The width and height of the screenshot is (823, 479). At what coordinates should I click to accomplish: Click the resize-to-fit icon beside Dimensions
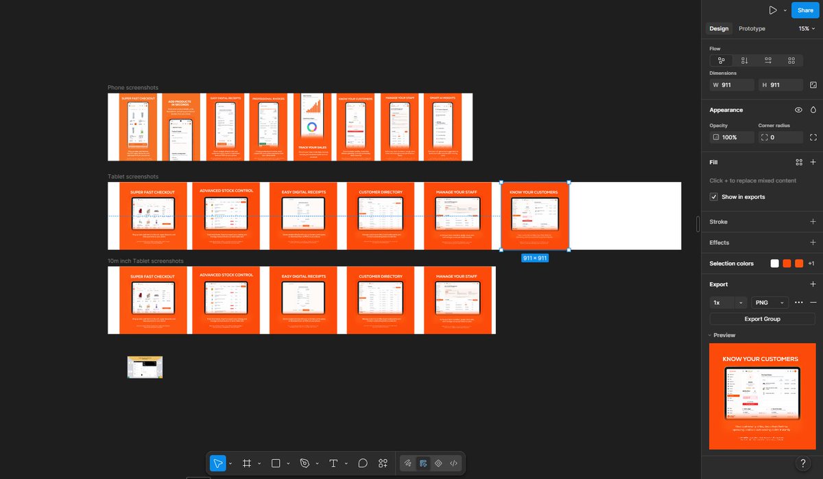coord(813,85)
